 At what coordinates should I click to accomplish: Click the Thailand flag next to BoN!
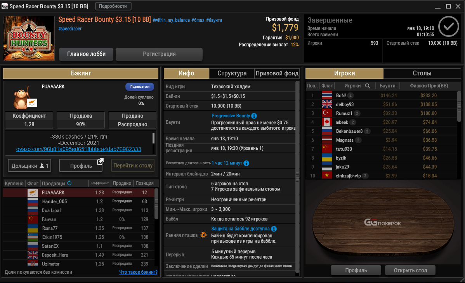click(327, 95)
